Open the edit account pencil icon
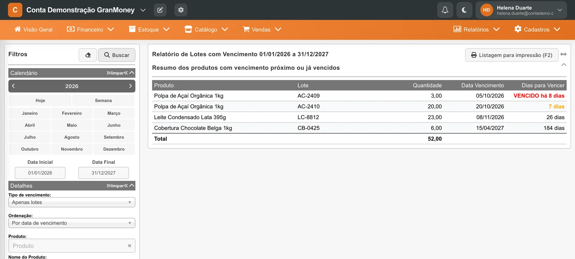Screen dimensions: 575x259 point(160,10)
